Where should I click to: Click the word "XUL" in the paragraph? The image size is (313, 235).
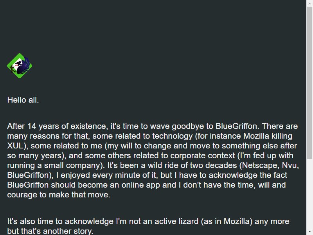16,146
